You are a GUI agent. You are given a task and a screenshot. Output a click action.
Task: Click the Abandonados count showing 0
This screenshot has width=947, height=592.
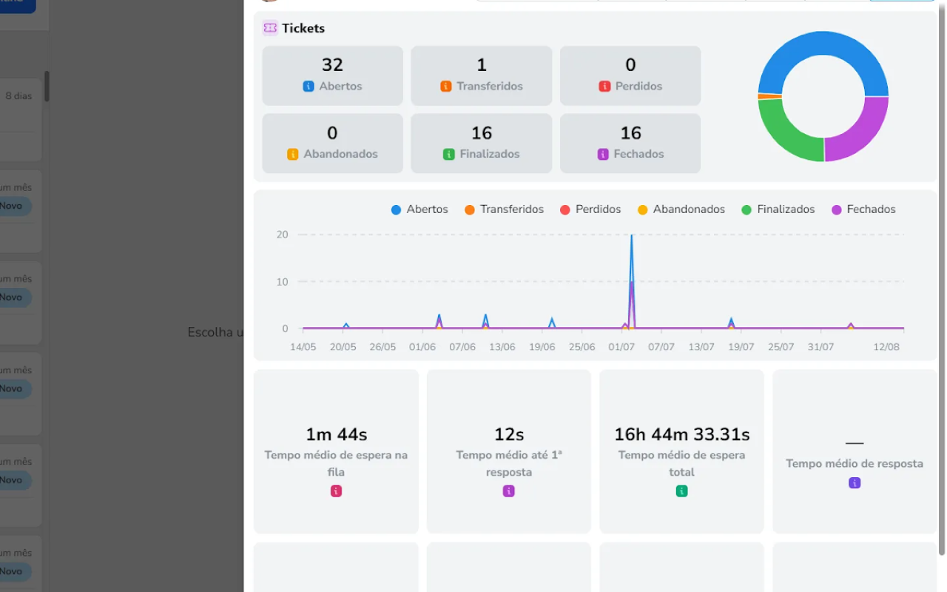[x=332, y=133]
